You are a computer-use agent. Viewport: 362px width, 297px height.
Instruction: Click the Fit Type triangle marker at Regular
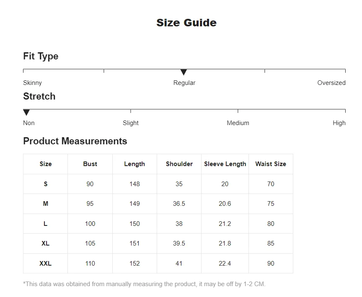tap(184, 72)
